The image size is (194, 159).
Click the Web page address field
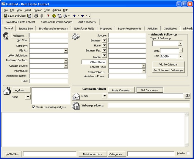(148, 105)
